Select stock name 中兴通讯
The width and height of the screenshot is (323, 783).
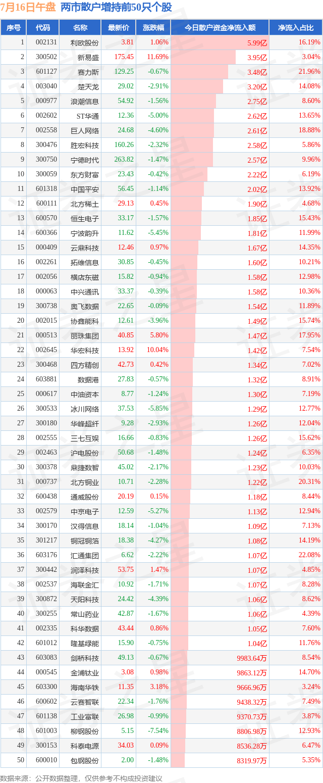pyautogui.click(x=85, y=292)
